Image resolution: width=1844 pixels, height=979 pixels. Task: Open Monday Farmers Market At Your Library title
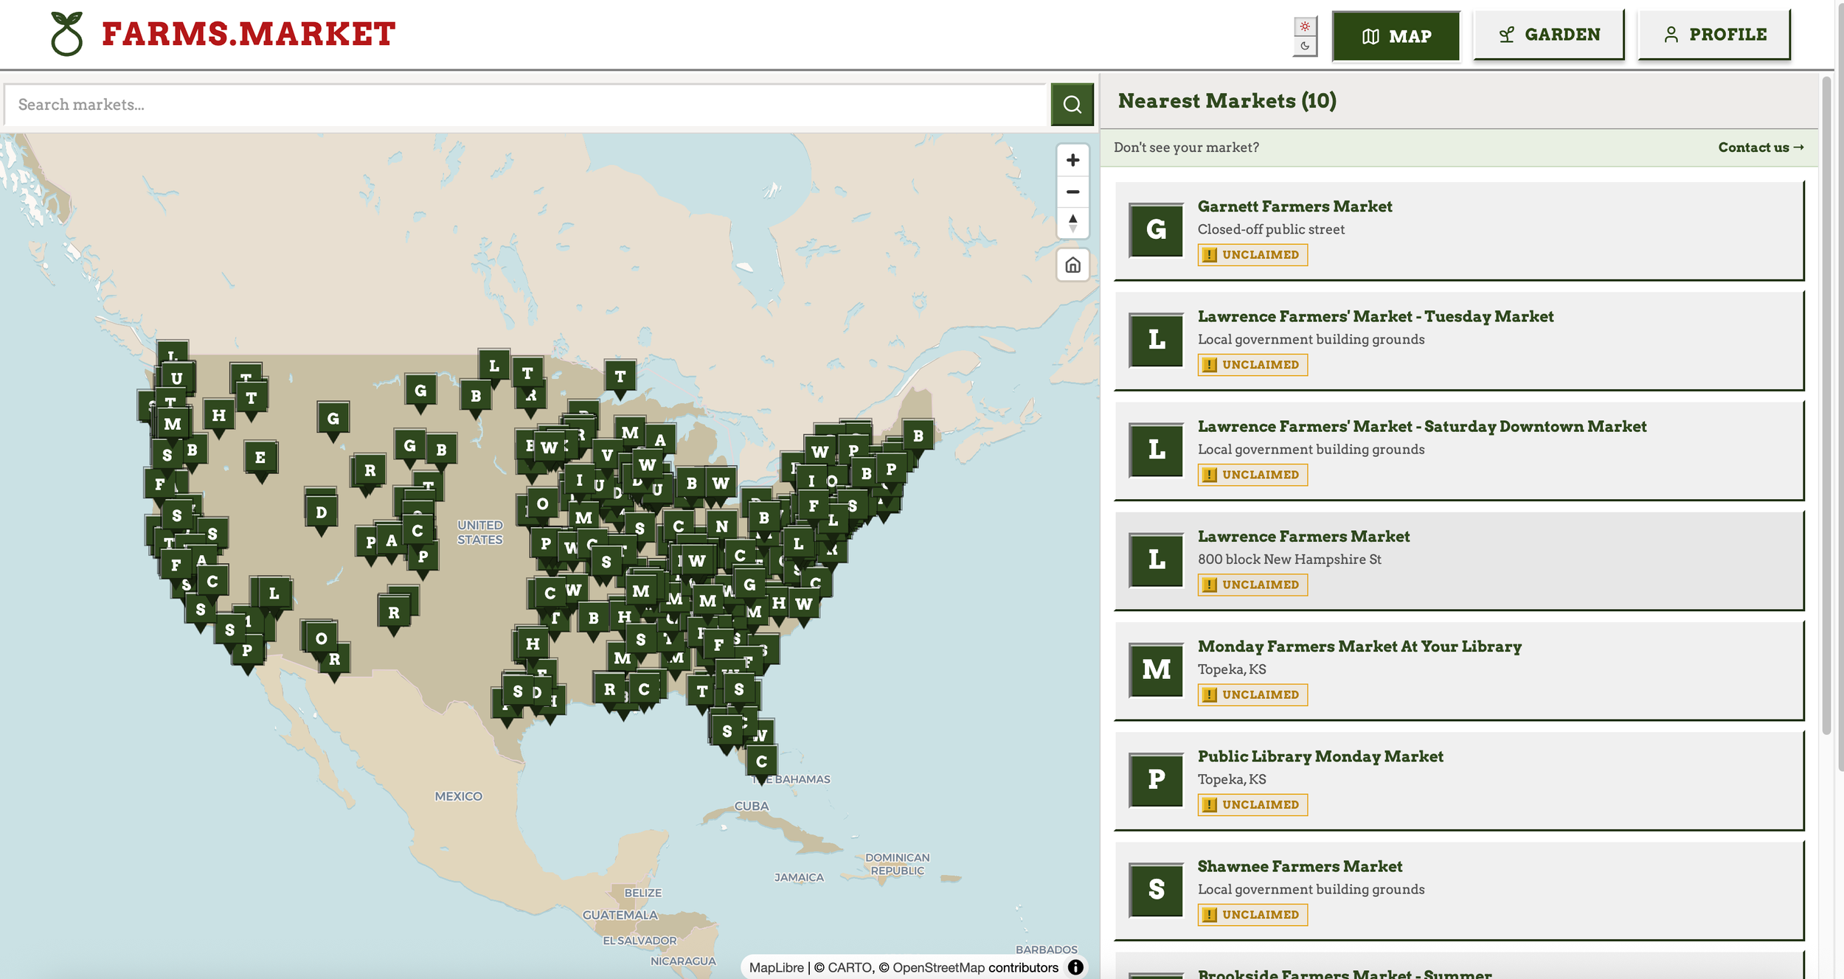1359,647
